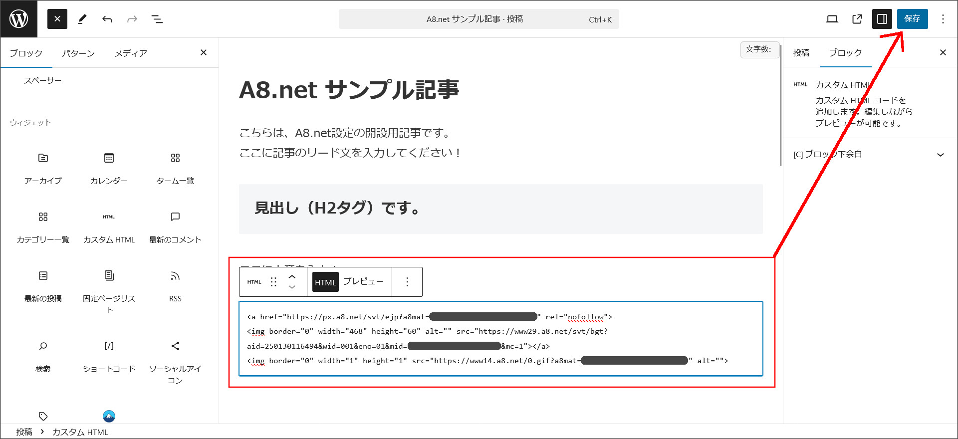Image resolution: width=958 pixels, height=439 pixels.
Task: Click the lead paragraph text block
Action: pos(350,143)
